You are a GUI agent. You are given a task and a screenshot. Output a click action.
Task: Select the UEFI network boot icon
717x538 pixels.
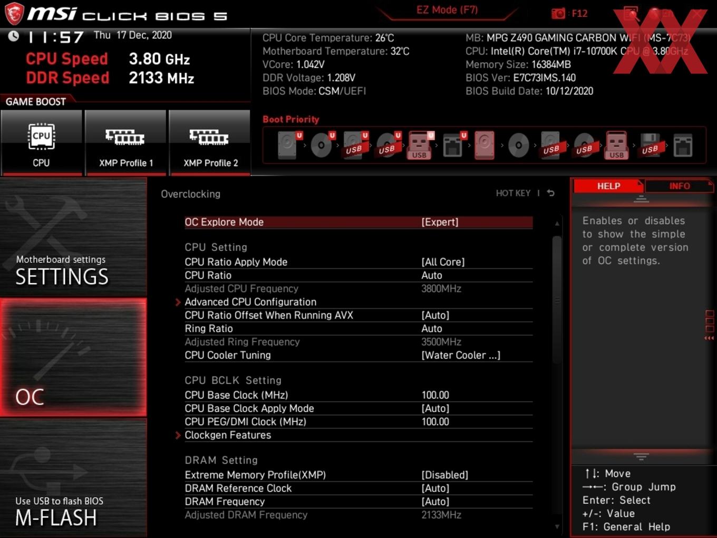[453, 145]
